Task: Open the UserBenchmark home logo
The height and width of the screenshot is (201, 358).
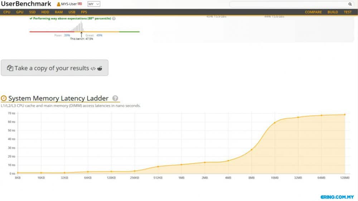Action: pyautogui.click(x=26, y=4)
